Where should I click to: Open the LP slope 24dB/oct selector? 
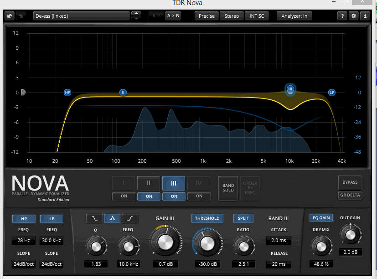52,264
